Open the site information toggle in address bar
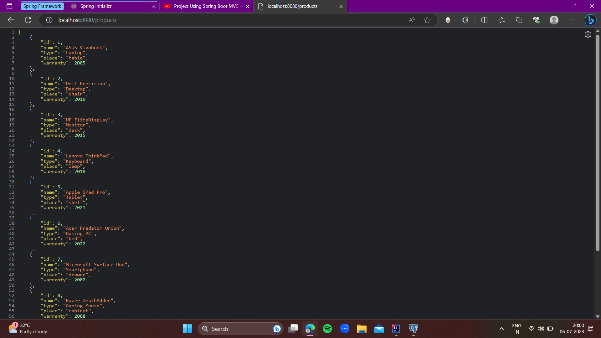 [x=49, y=20]
